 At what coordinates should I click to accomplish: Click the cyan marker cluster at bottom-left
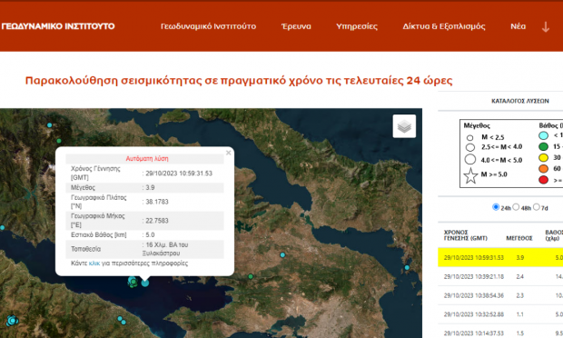click(x=13, y=320)
